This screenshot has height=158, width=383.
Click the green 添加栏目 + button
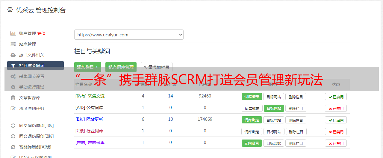click(88, 67)
